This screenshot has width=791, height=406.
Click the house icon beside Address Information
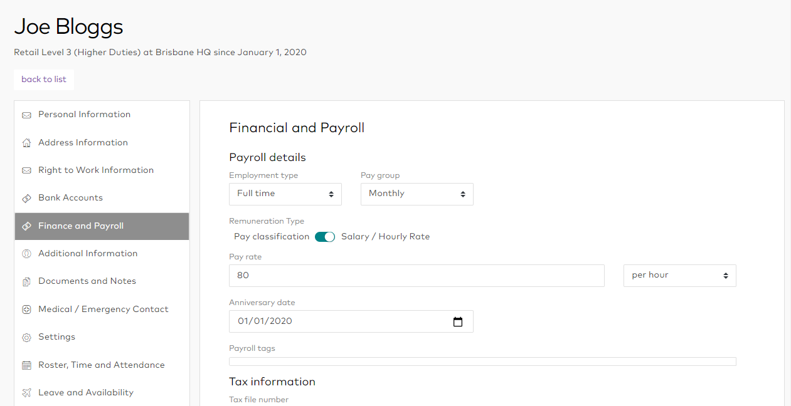[x=26, y=143]
